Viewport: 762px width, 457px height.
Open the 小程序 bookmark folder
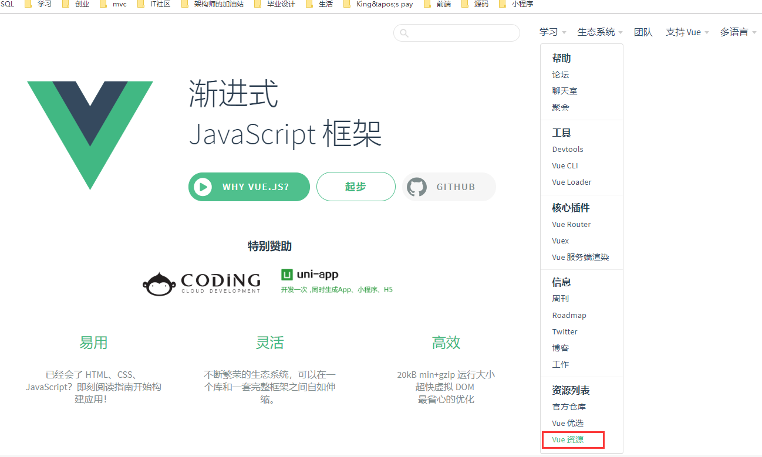click(516, 4)
